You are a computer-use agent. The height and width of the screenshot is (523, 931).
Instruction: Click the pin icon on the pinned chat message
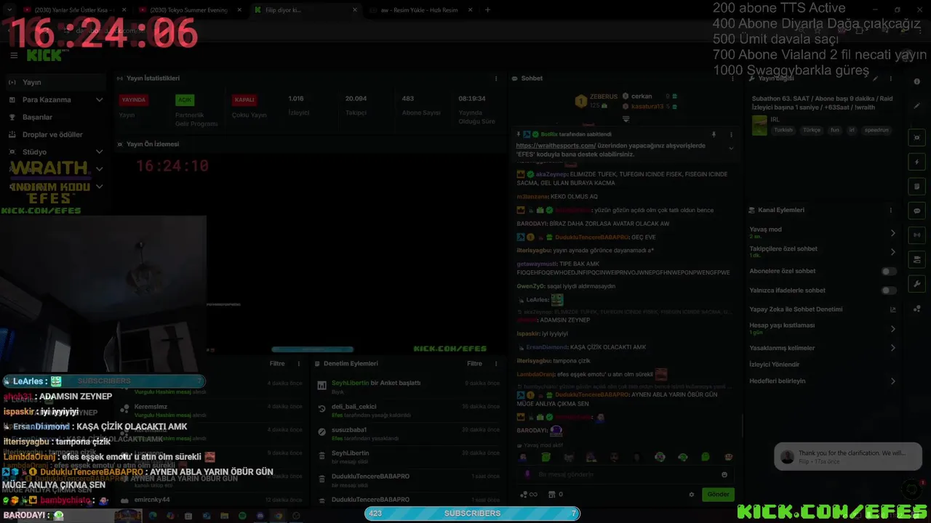click(714, 134)
